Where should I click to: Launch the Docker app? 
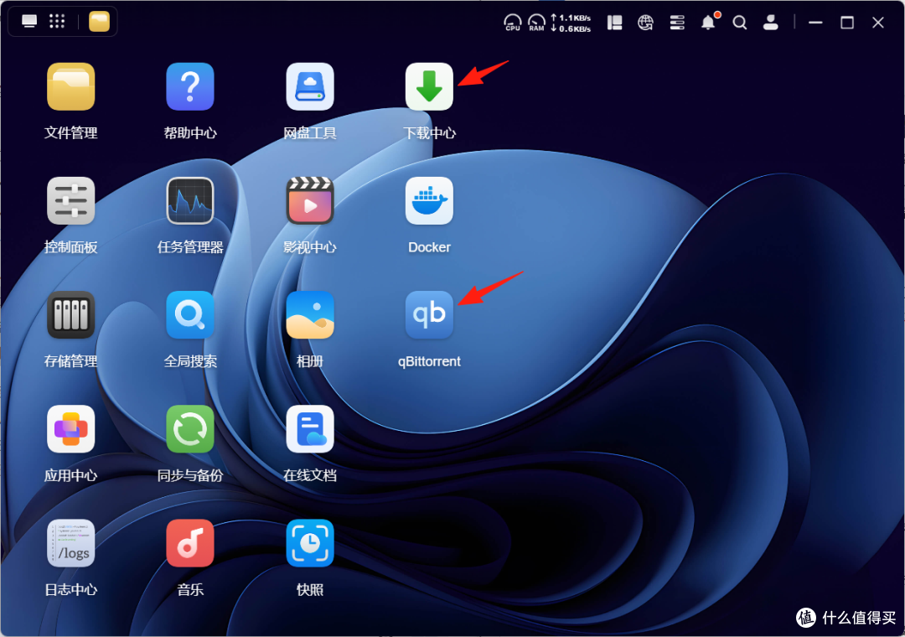[x=429, y=200]
